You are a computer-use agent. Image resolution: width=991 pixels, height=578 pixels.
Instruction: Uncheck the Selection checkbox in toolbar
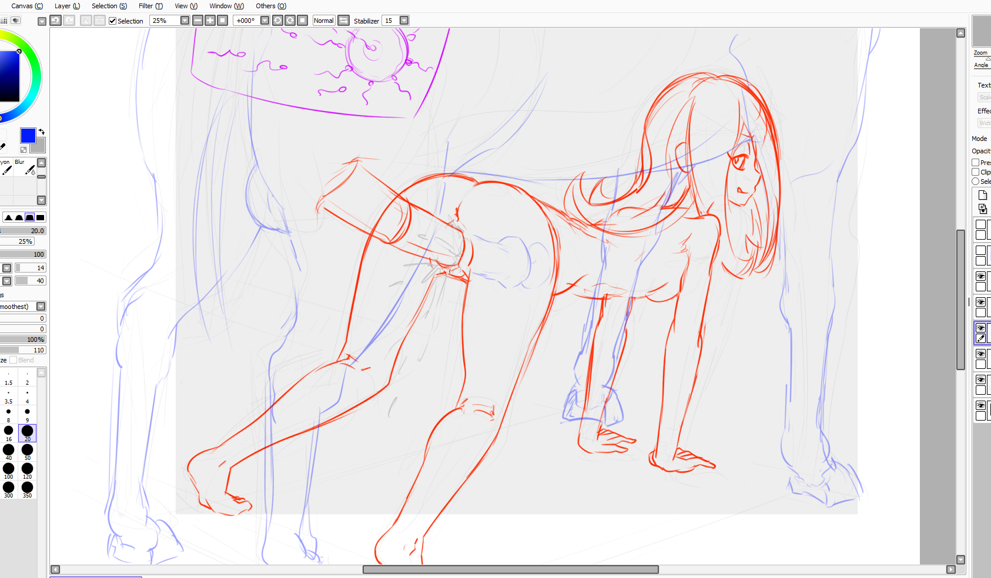click(x=113, y=21)
